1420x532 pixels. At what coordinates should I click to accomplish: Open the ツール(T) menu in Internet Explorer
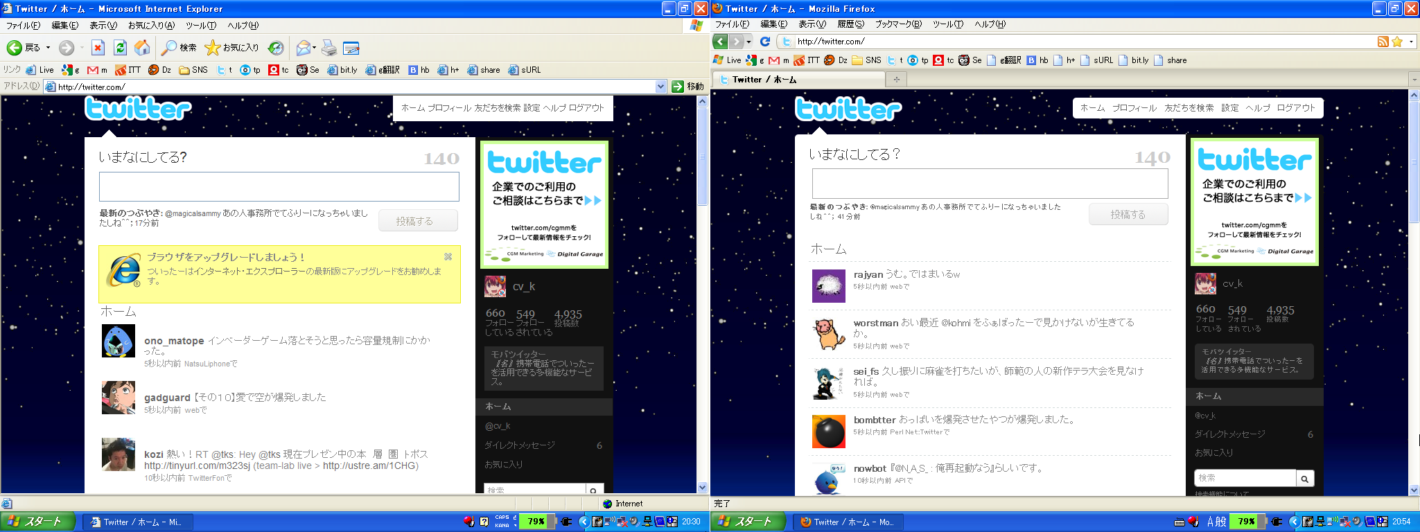pyautogui.click(x=201, y=26)
